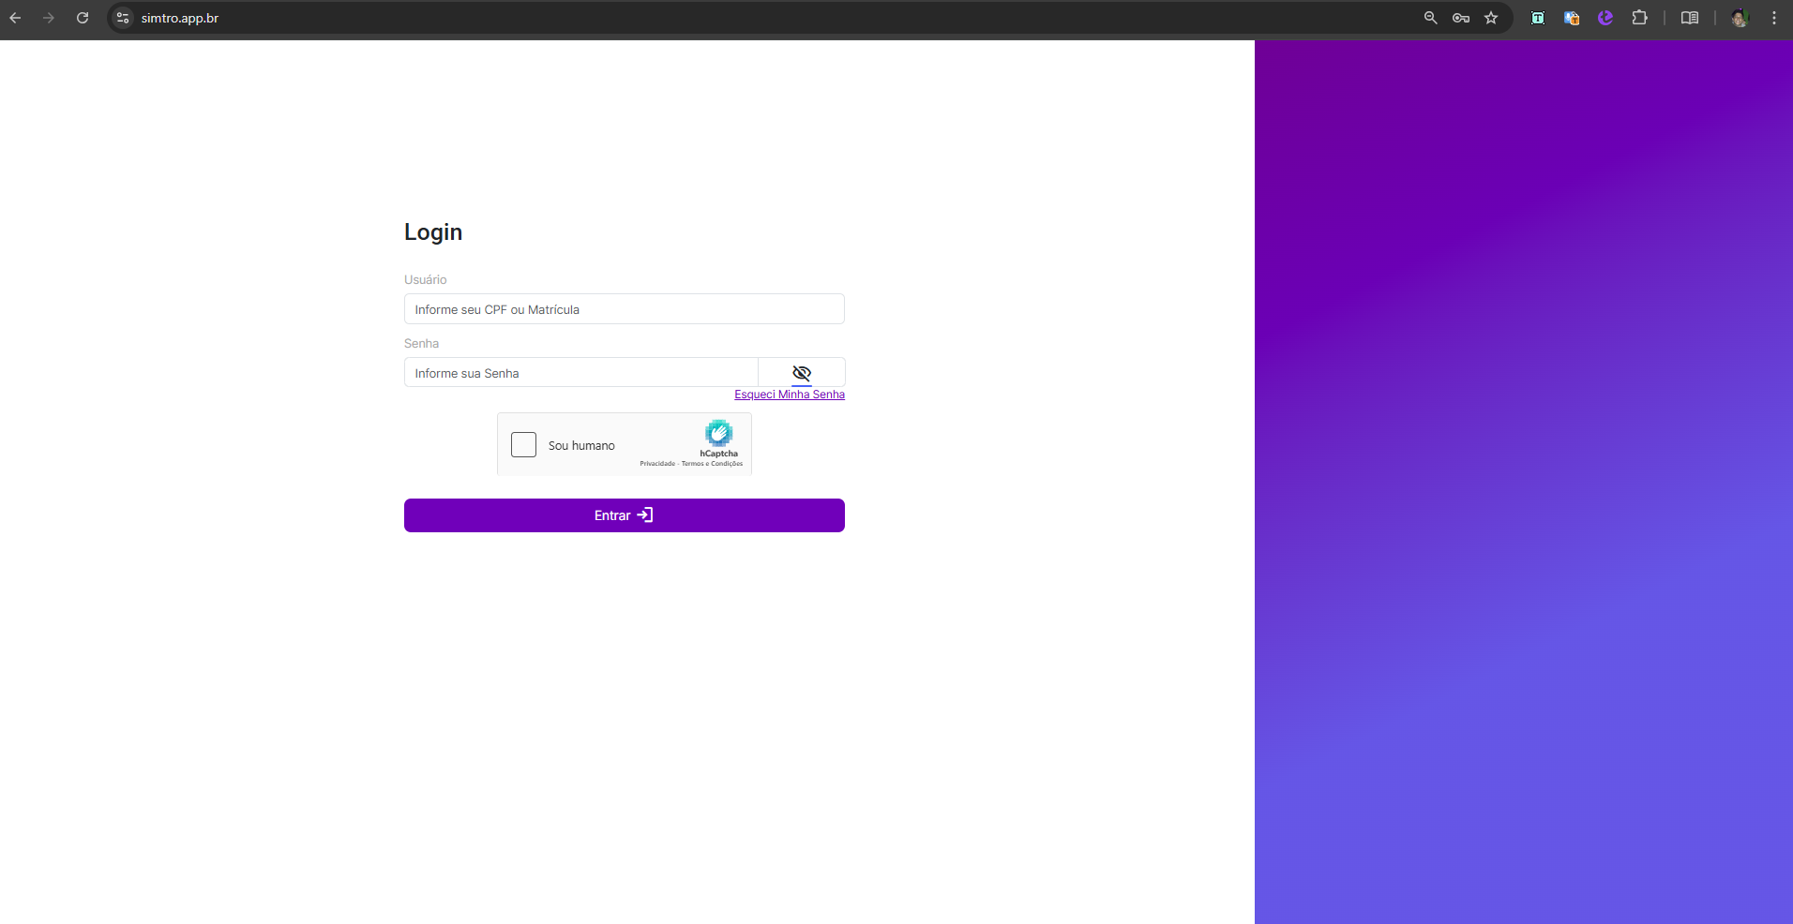Bookmark this page with the star icon
This screenshot has height=924, width=1793.
(x=1491, y=18)
